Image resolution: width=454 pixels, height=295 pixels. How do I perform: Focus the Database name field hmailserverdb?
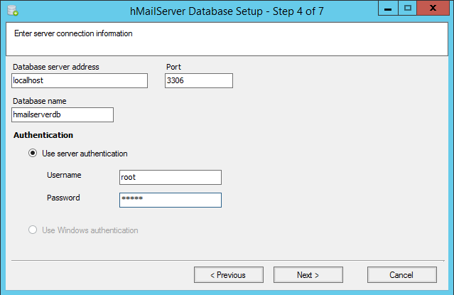[x=63, y=114]
